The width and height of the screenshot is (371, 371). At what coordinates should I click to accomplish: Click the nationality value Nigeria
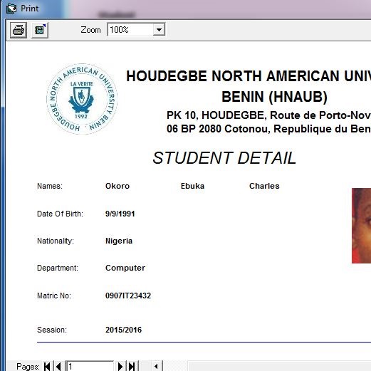[x=119, y=241]
